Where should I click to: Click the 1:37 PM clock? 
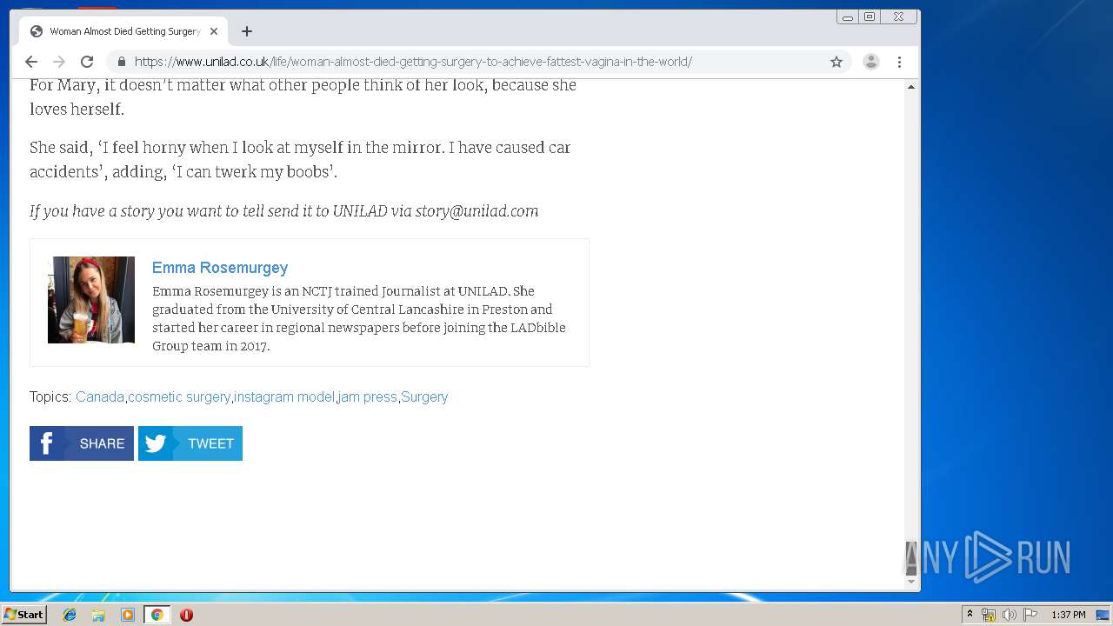pyautogui.click(x=1069, y=615)
